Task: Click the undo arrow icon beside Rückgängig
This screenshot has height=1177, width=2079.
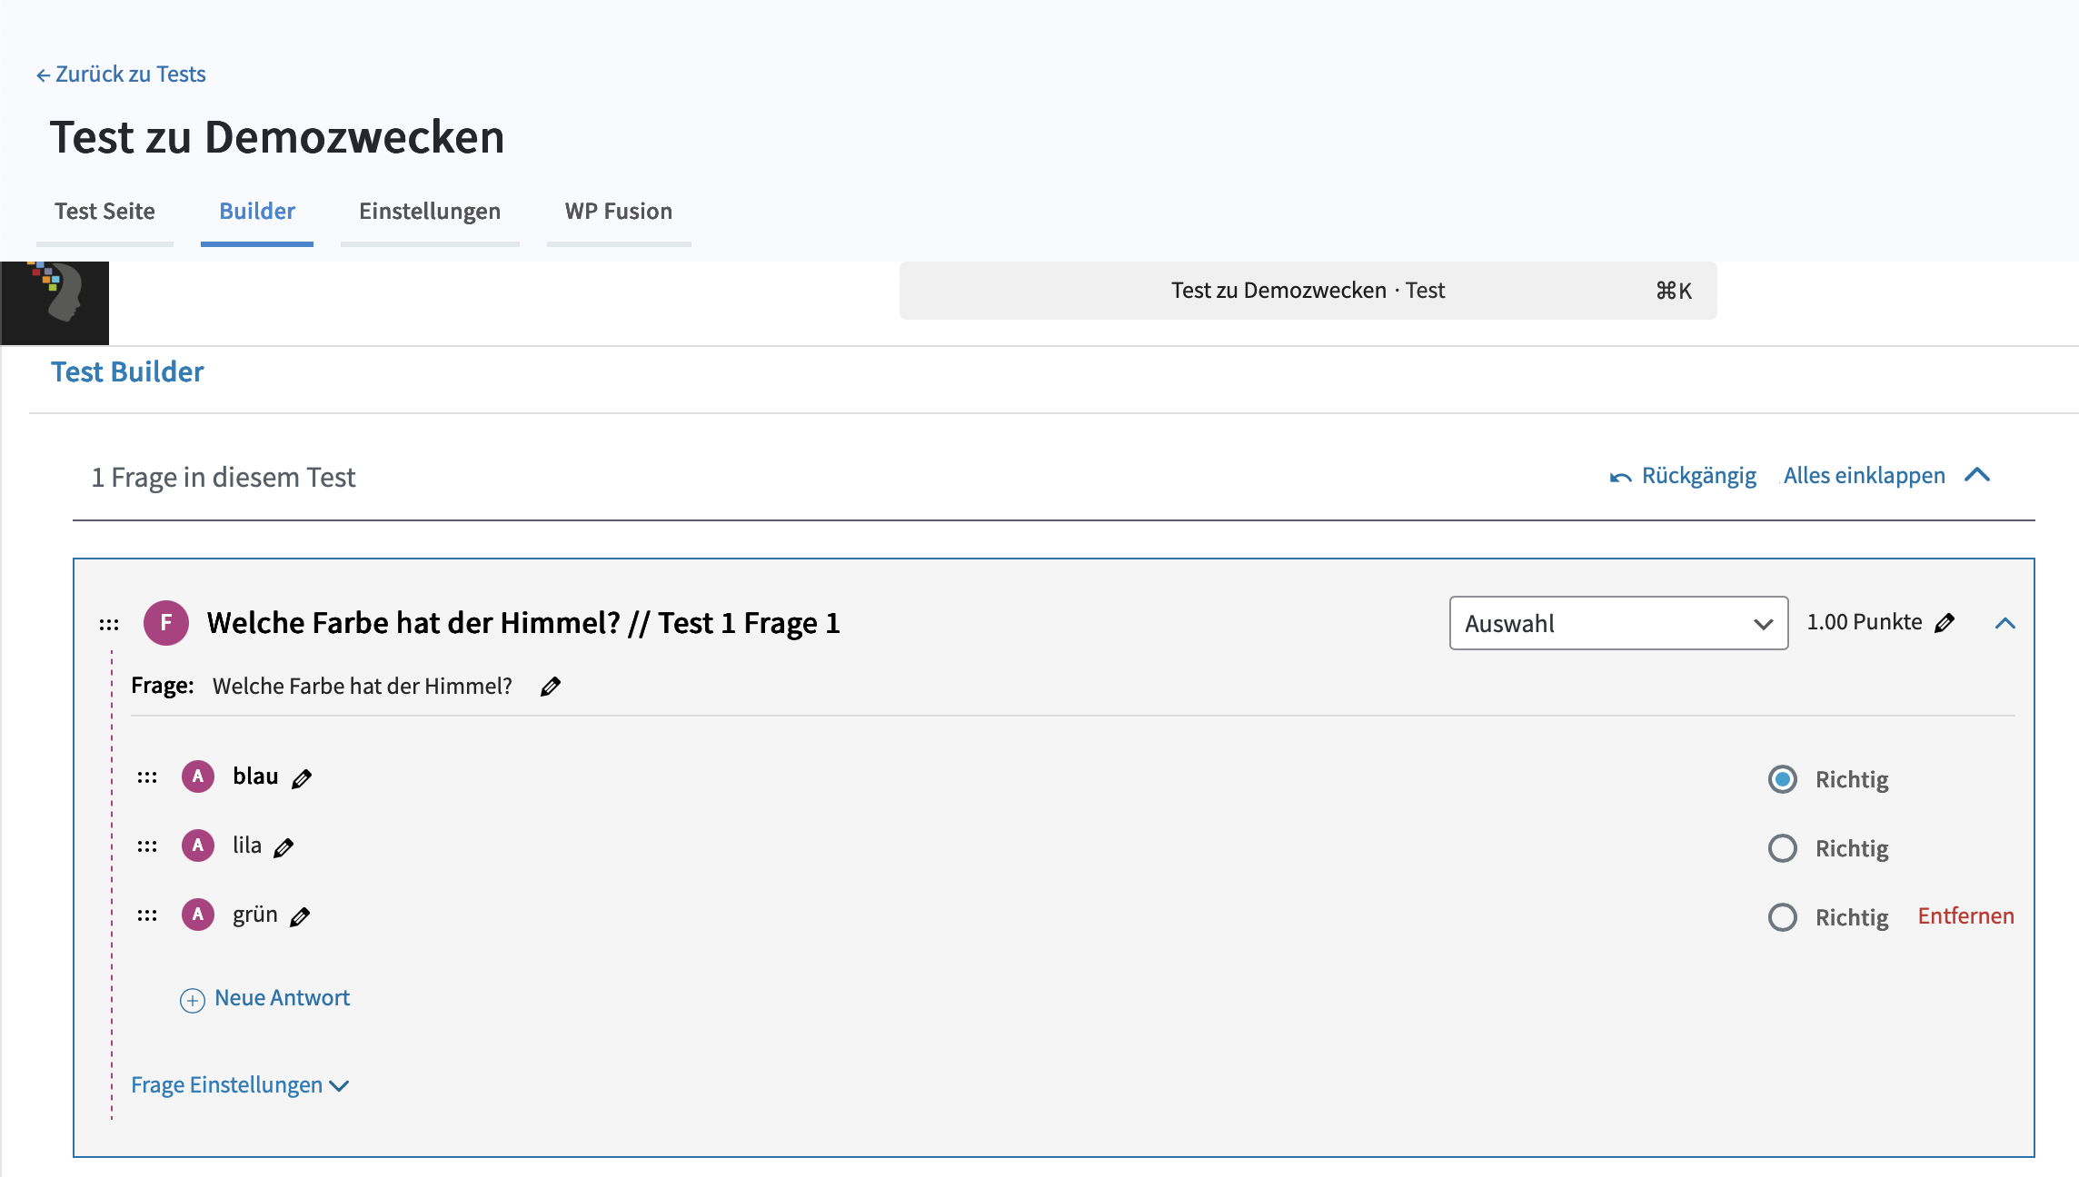Action: click(x=1621, y=477)
